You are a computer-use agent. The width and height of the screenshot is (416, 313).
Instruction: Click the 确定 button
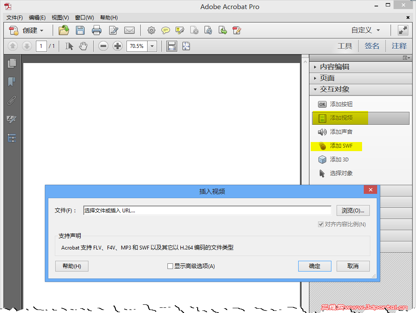coord(315,266)
